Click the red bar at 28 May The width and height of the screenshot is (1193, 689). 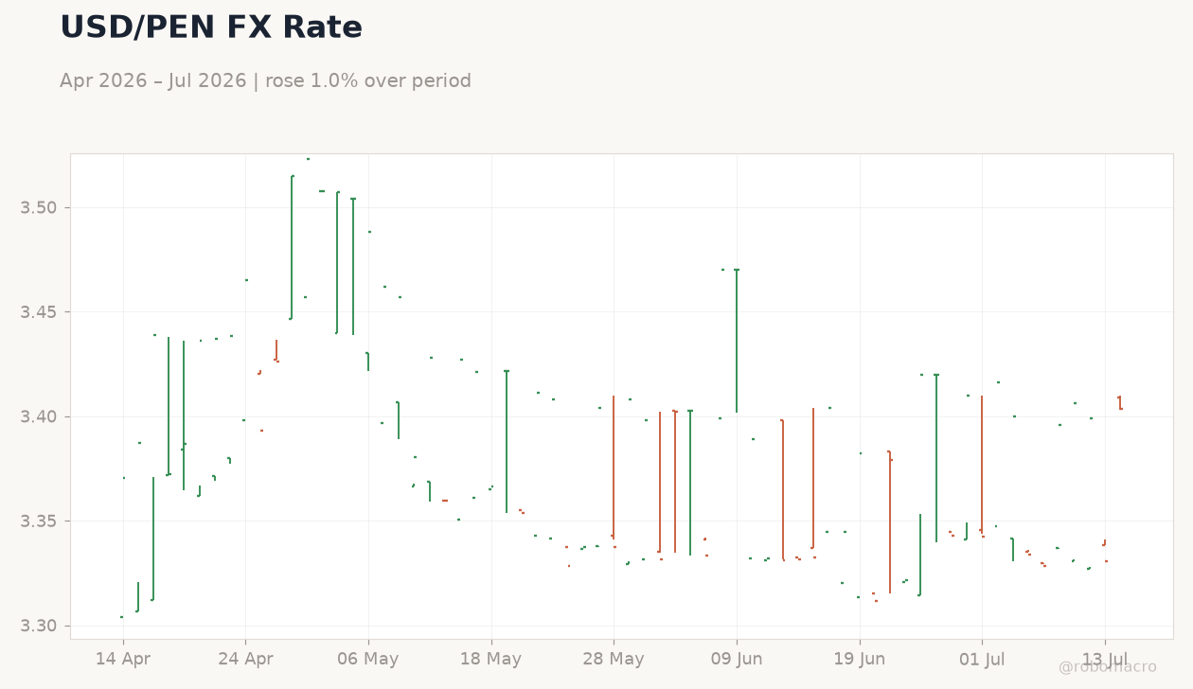pyautogui.click(x=614, y=467)
